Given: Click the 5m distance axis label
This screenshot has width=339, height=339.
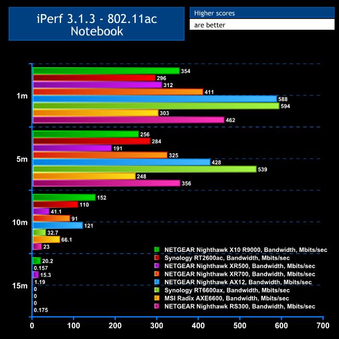Looking at the screenshot, I should click(x=22, y=159).
